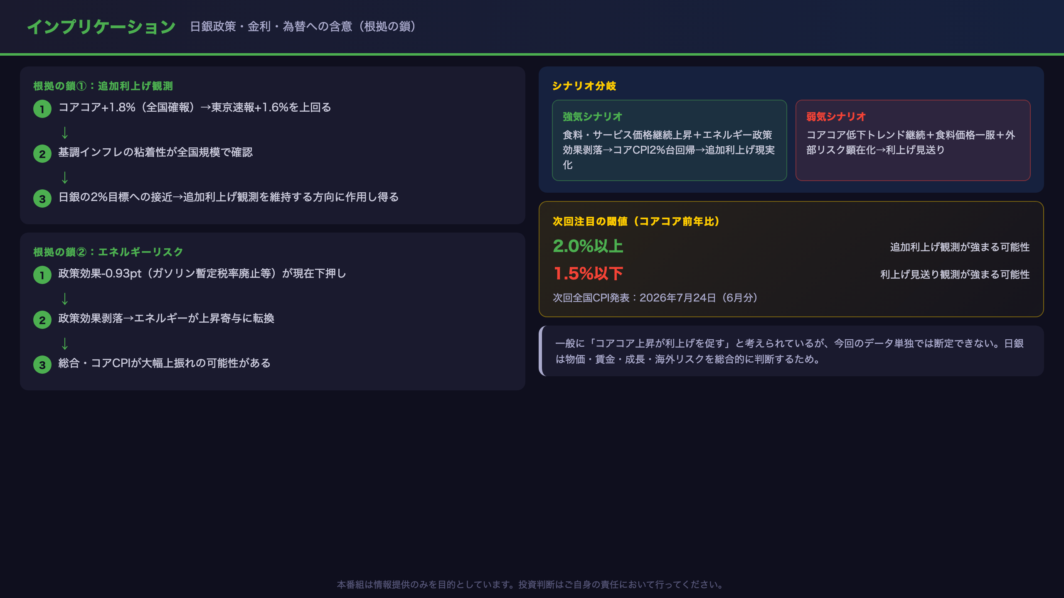The height and width of the screenshot is (598, 1064).
Task: Click step 3 badge beside 日銀の2%目標
Action: point(42,199)
